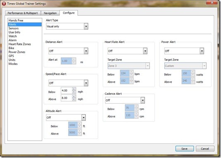Select the Alarm list entry

[25, 40]
